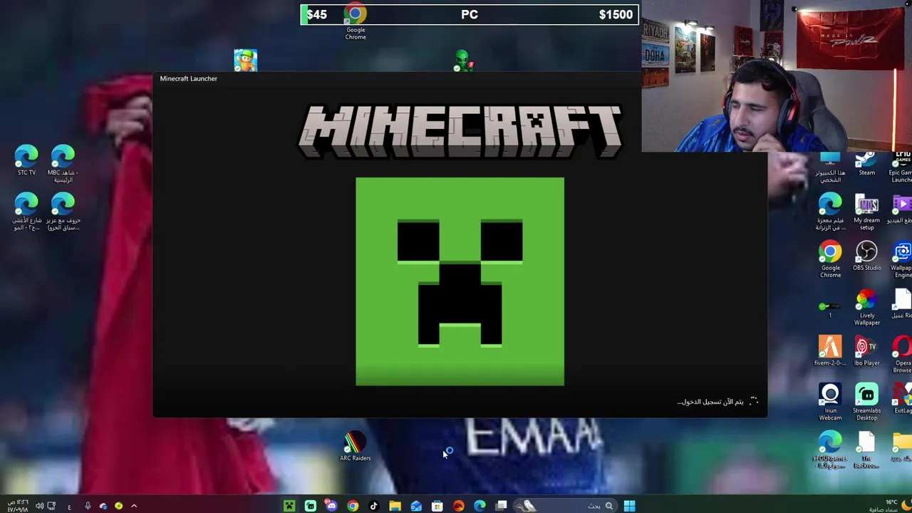Click Minecraft icon in taskbar
The image size is (912, 513).
289,506
